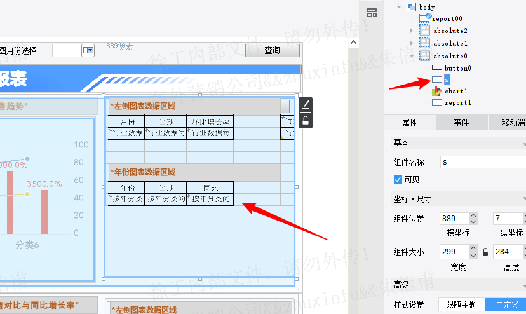Open the month selection dropdown
The height and width of the screenshot is (314, 526).
pyautogui.click(x=88, y=50)
